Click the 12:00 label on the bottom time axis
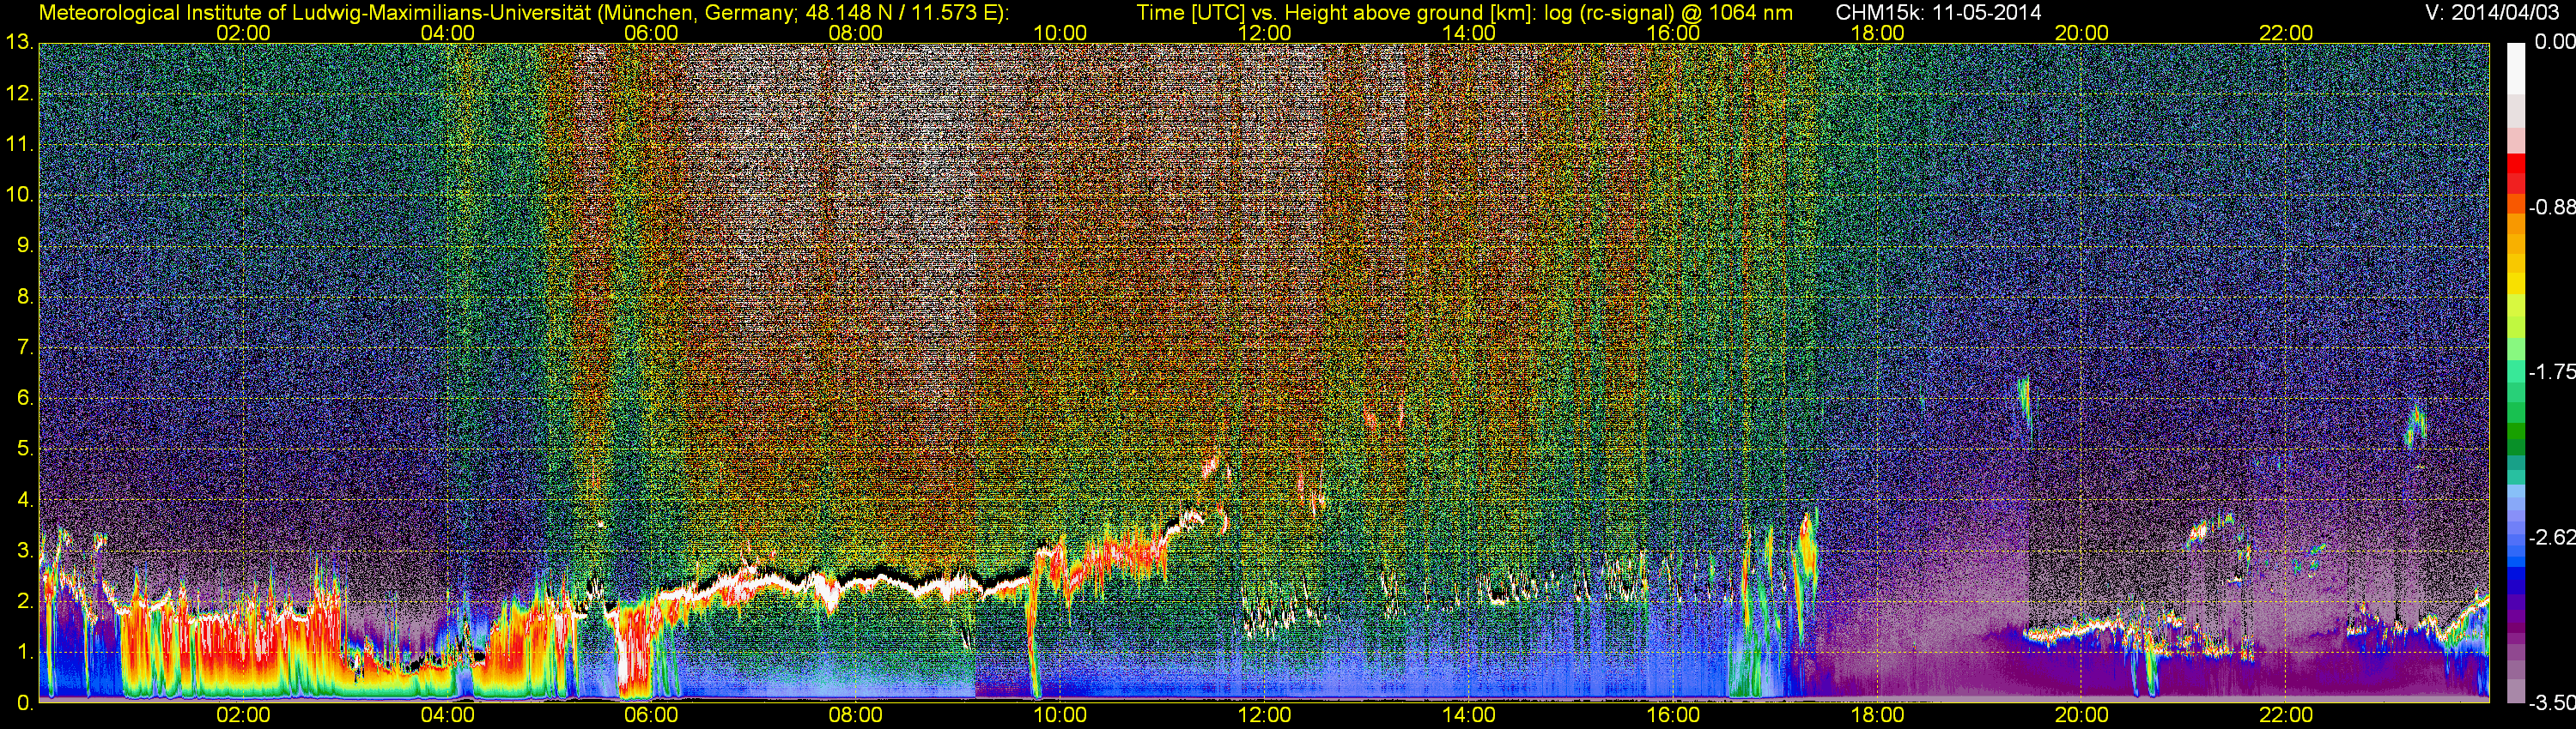2576x729 pixels. click(x=1265, y=716)
